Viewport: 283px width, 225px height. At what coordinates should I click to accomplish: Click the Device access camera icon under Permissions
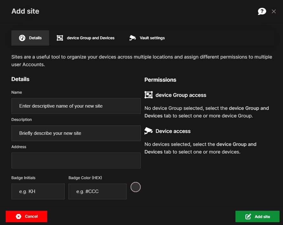point(148,131)
